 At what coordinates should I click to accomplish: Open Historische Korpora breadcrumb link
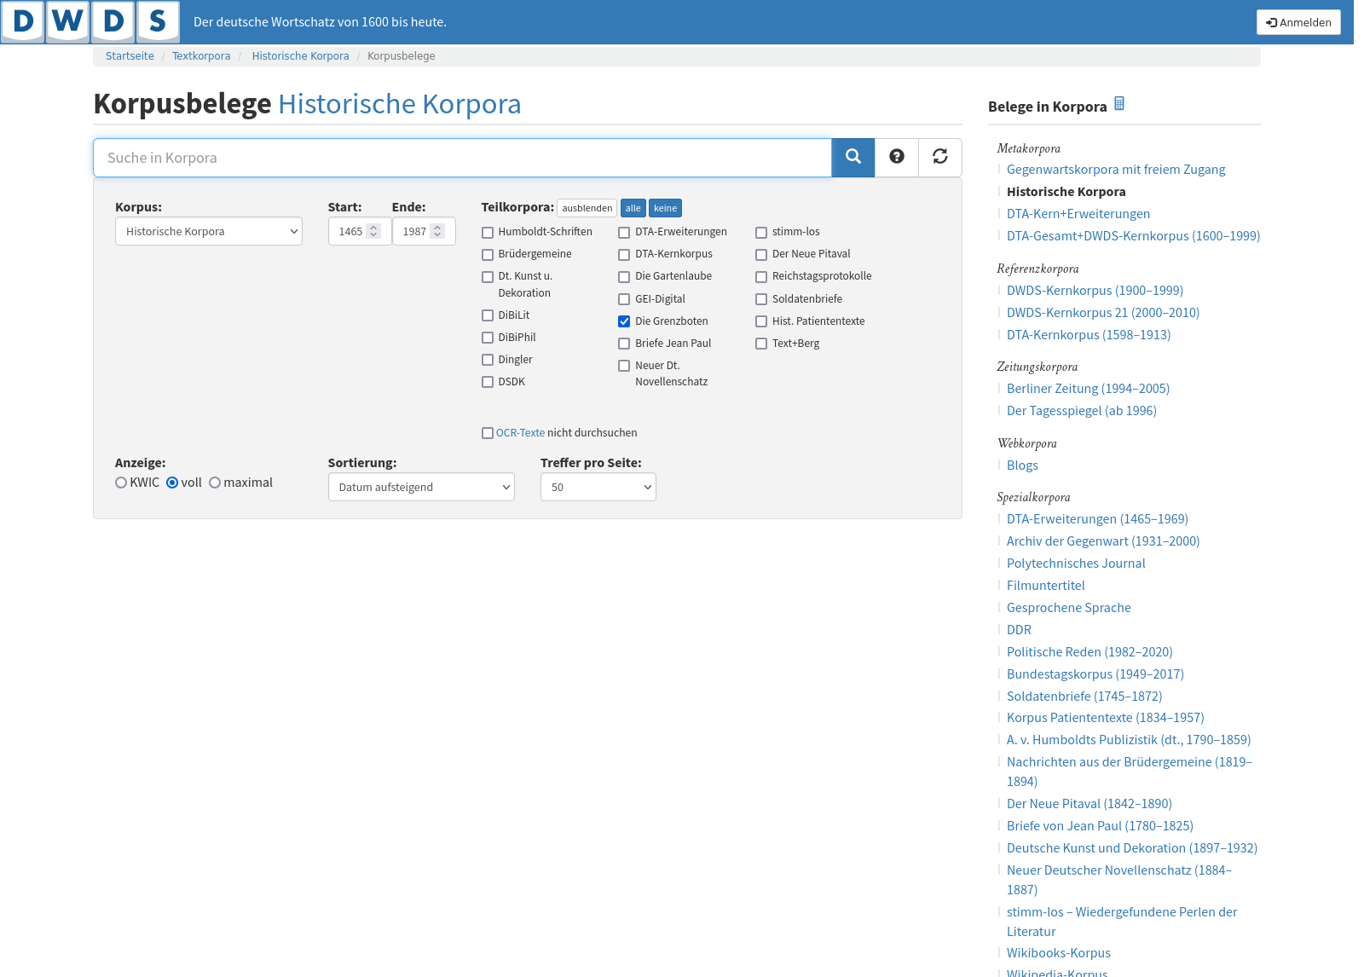point(300,56)
